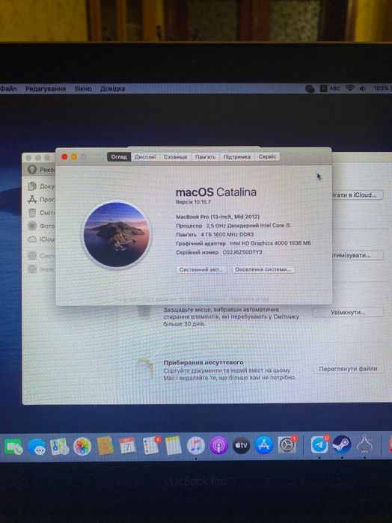Open System Information icon in Dock
The image size is (392, 523).
364,444
